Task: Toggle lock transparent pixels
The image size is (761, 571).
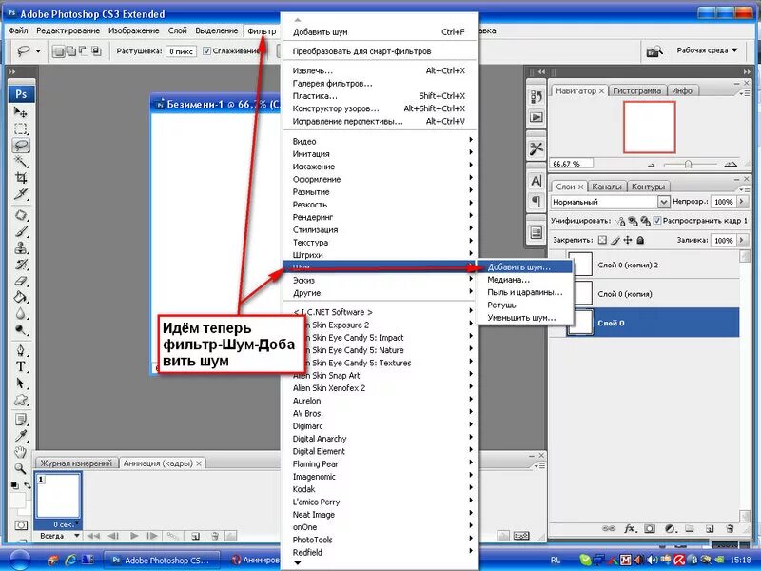Action: click(x=602, y=240)
